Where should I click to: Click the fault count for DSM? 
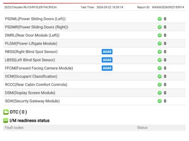[165, 93]
